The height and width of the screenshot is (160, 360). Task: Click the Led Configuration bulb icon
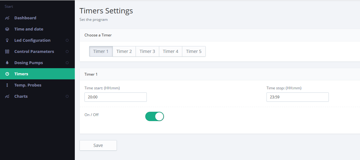click(x=7, y=40)
